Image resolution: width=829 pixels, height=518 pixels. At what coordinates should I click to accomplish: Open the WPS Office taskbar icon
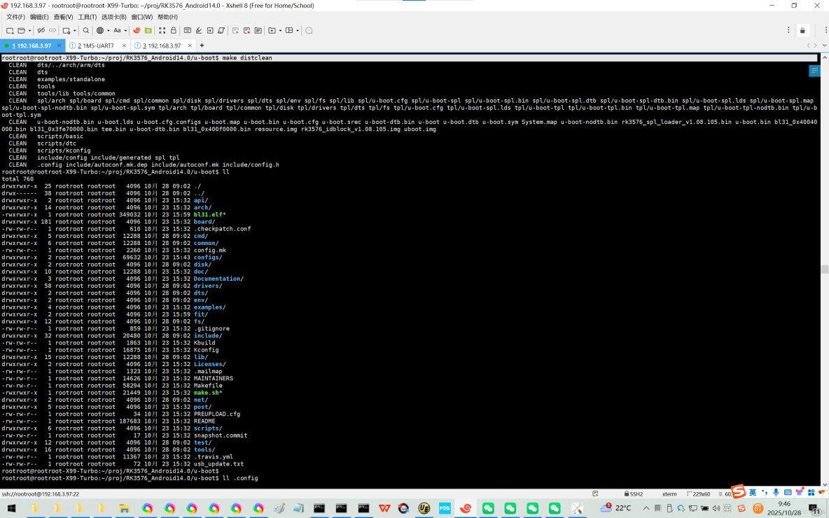click(x=384, y=508)
